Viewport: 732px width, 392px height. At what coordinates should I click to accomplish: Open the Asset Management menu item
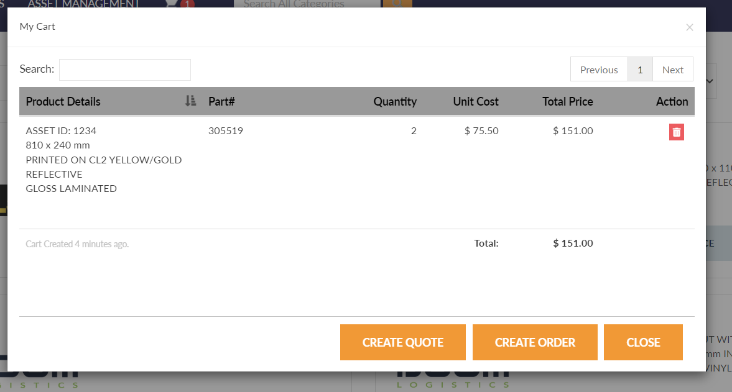83,4
